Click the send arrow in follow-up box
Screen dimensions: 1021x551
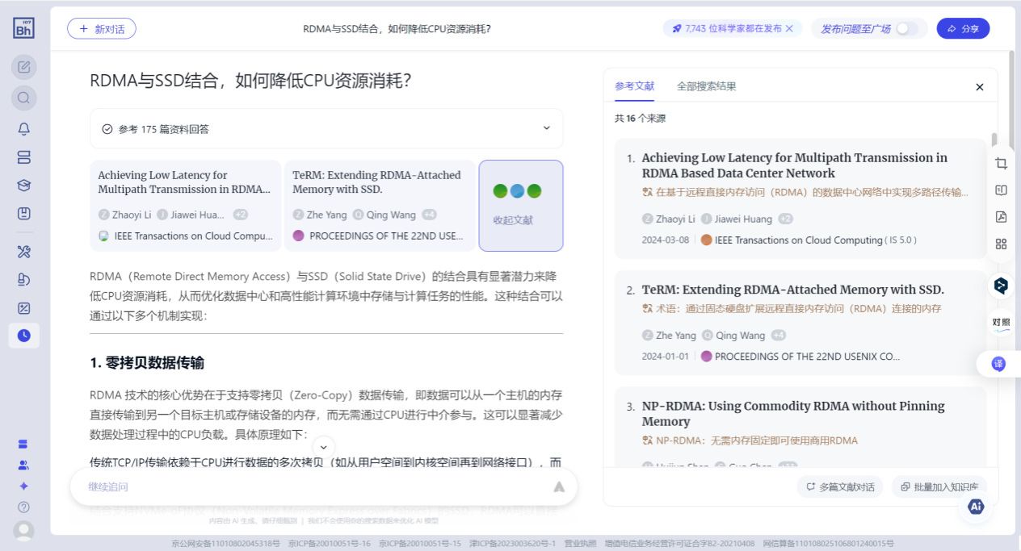tap(559, 486)
